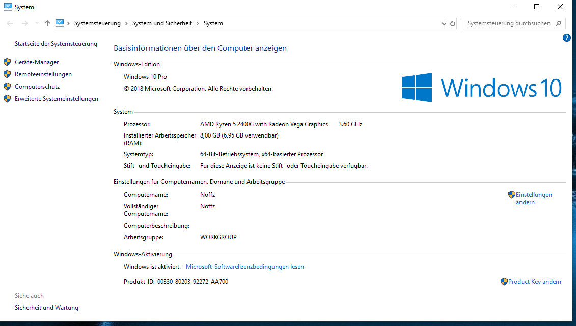Screen dimensions: 576x326
Task: Open Erweiterte Systemeinstellungen
Action: pos(57,98)
